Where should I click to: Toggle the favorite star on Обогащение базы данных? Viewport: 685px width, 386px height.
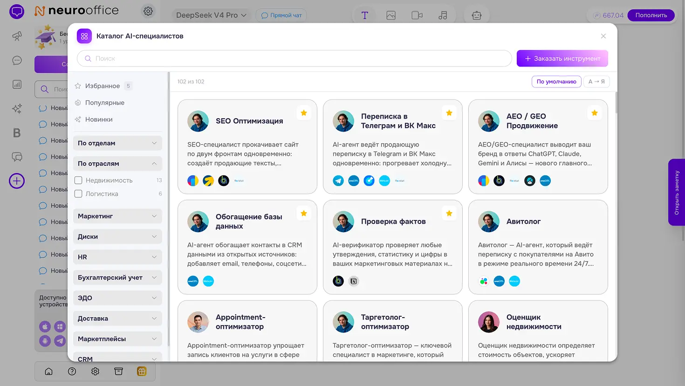point(304,213)
